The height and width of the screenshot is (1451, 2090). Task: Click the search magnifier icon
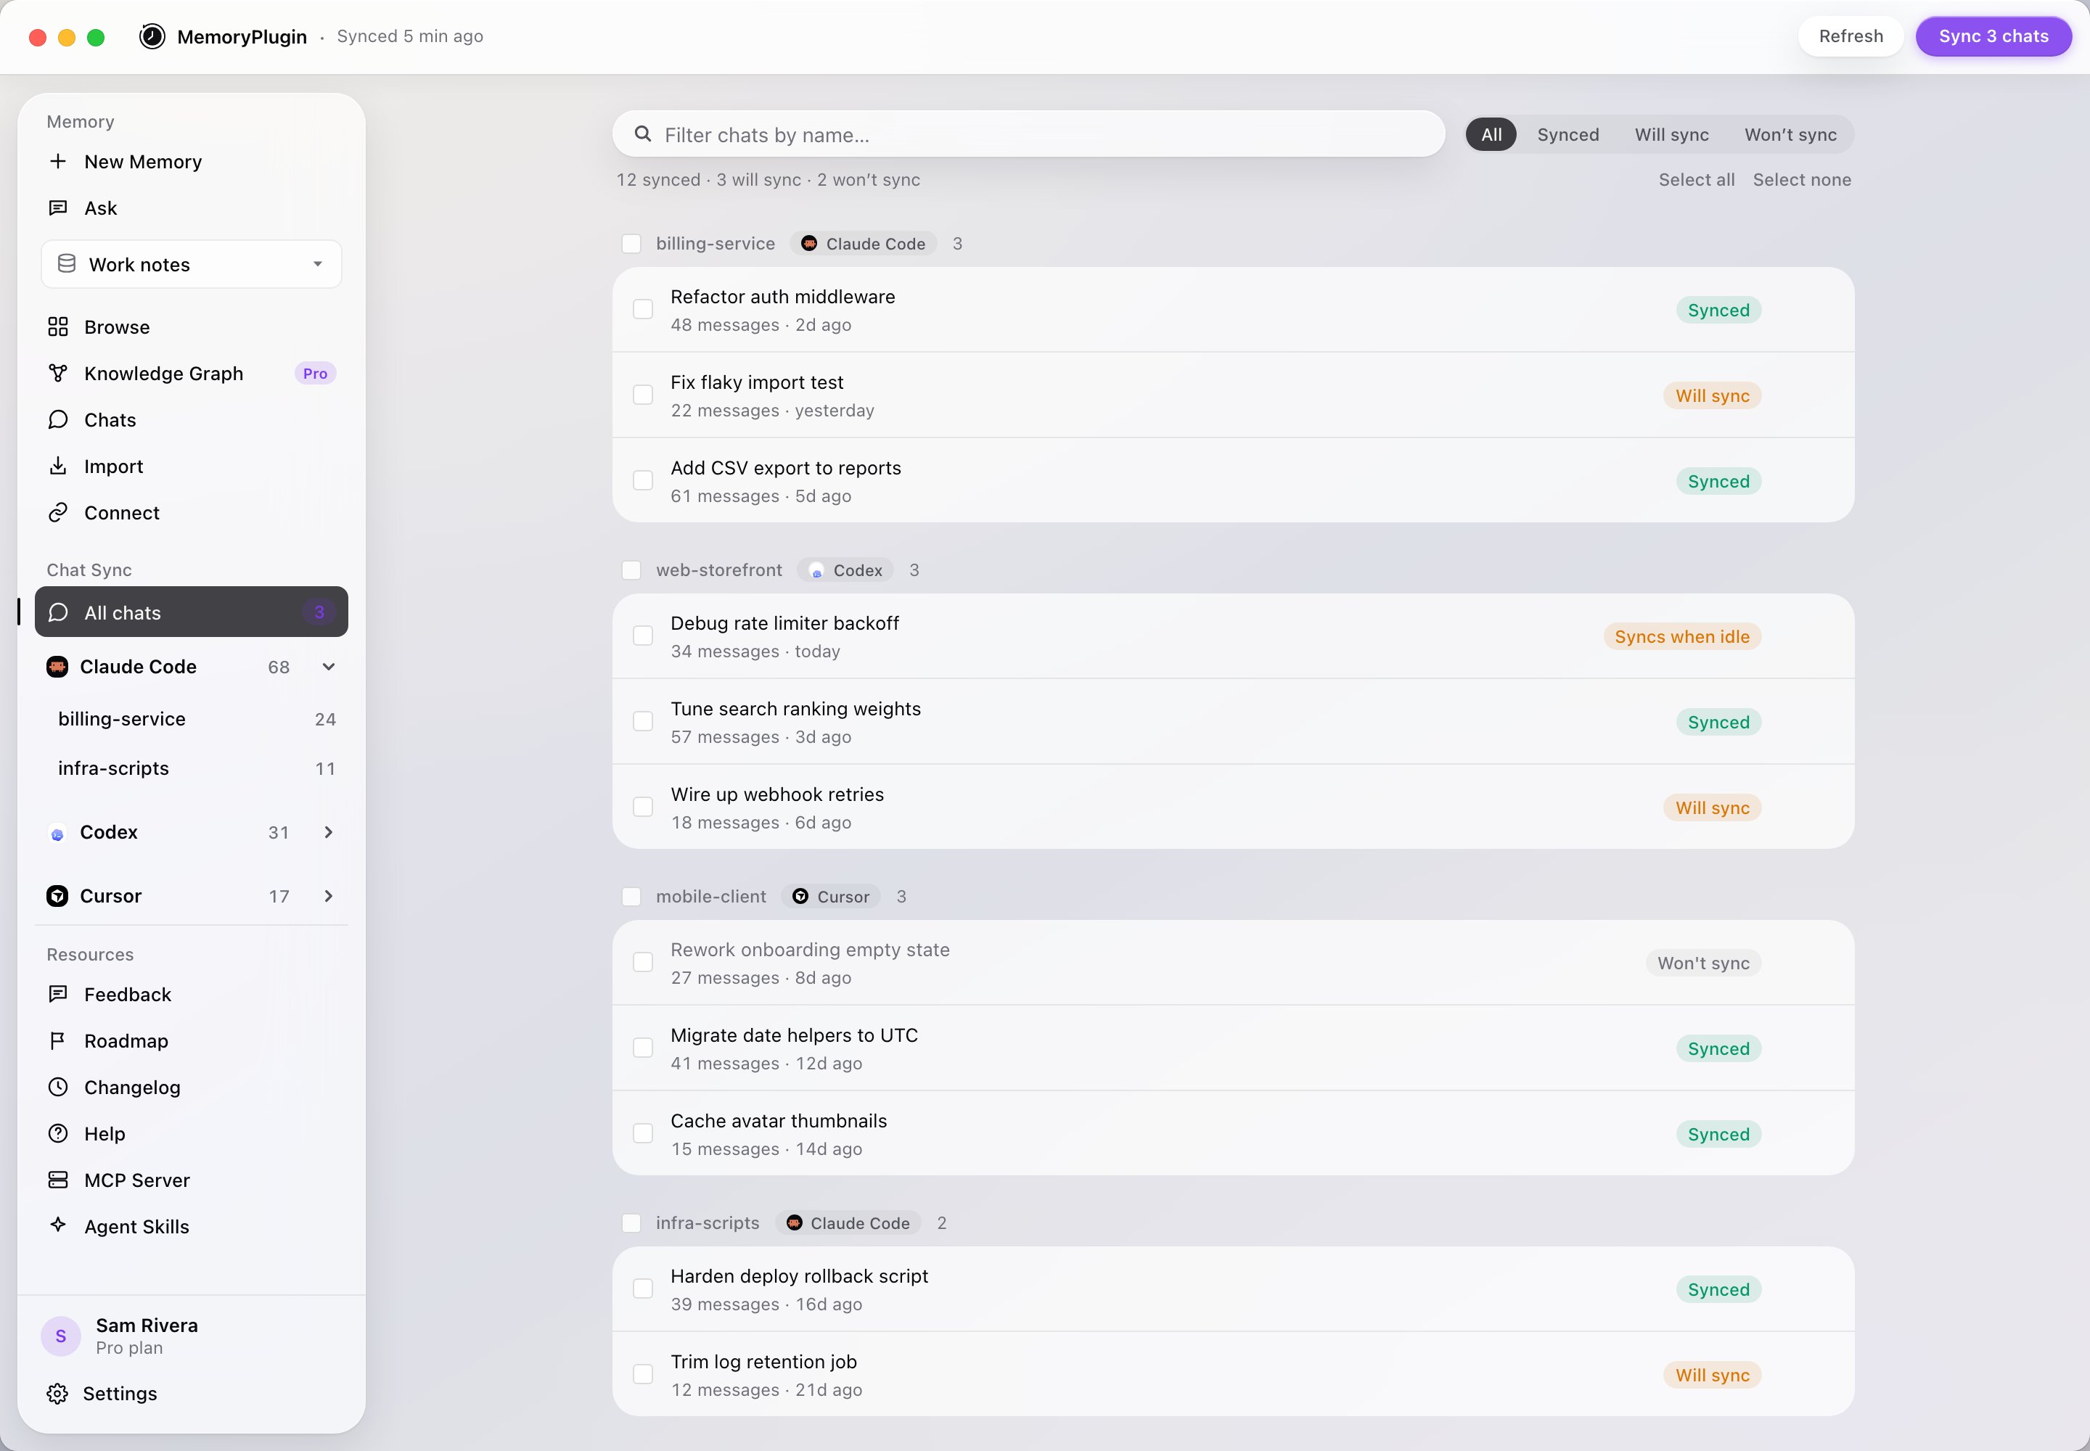pos(643,133)
